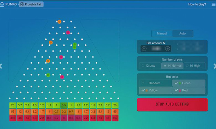Select 16 High pins option
This screenshot has width=216, height=129.
point(194,66)
